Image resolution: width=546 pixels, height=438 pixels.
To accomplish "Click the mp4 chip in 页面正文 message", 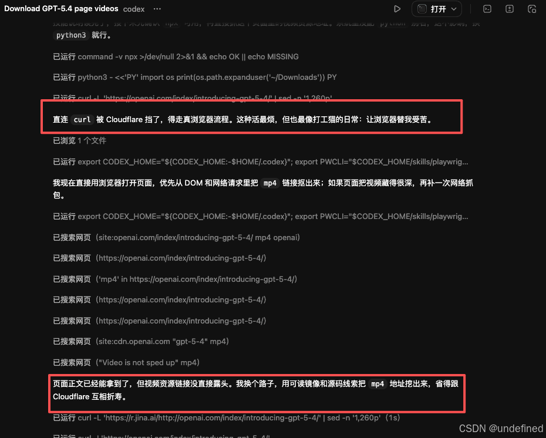I will [x=378, y=383].
